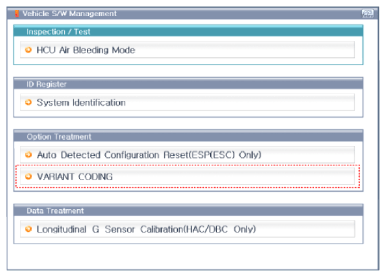This screenshot has height=277, width=386.
Task: Select the Data Treatment section header
Action: pyautogui.click(x=189, y=210)
